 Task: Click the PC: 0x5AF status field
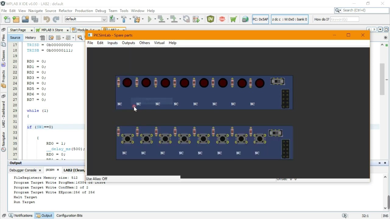261,19
